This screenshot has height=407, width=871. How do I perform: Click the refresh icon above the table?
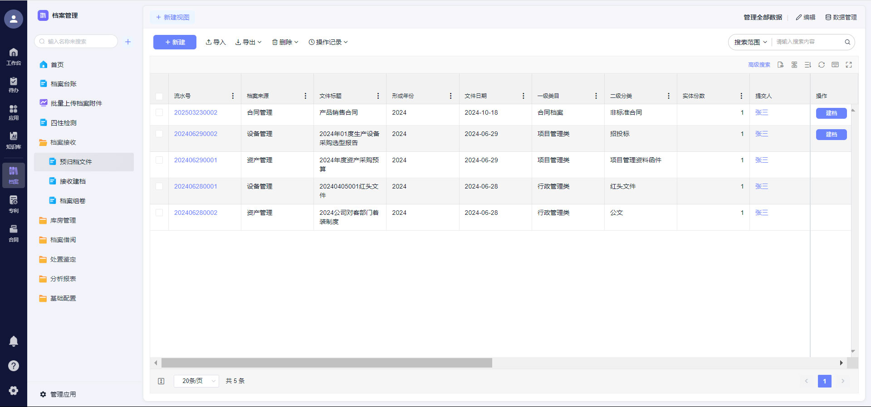(x=821, y=65)
